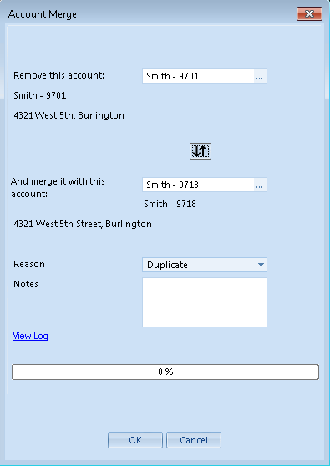Cancel the account merge

194,440
